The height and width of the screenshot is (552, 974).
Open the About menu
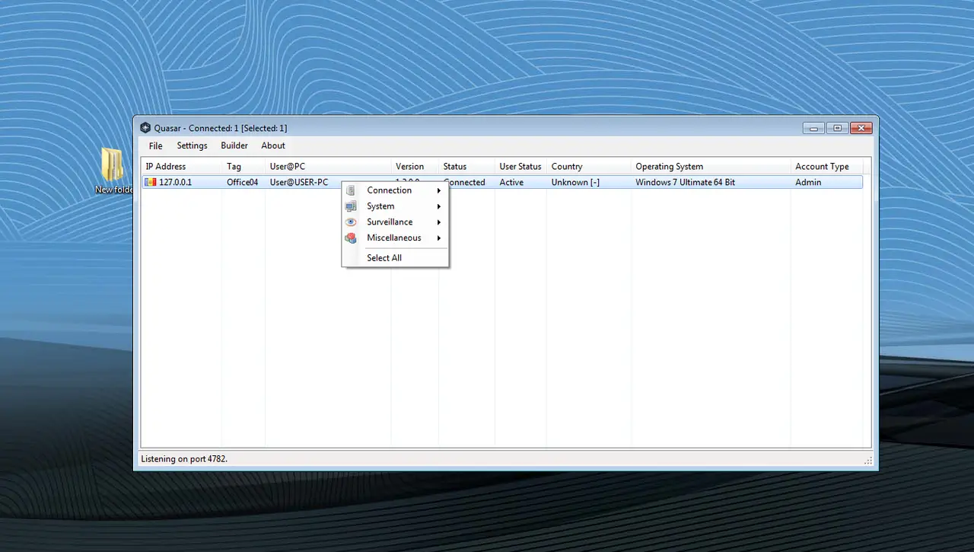click(272, 145)
